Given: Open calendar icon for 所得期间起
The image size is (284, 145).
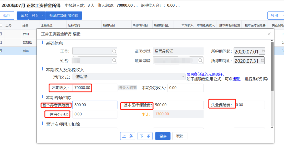Looking at the screenshot, I should pos(263,51).
